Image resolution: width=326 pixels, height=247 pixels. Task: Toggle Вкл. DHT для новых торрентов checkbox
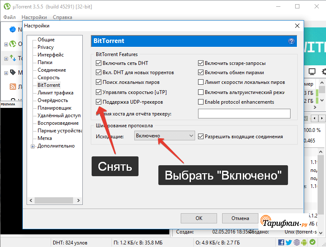98,72
